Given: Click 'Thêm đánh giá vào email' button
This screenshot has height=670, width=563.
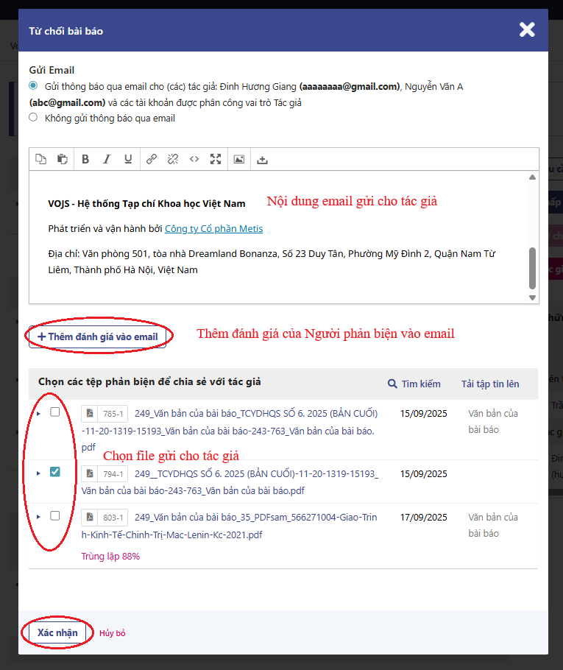Looking at the screenshot, I should (x=98, y=337).
